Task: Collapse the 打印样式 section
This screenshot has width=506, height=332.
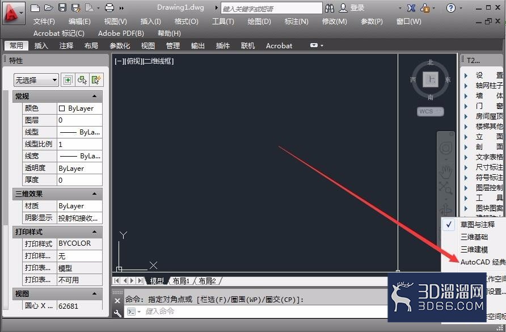Action: (x=94, y=232)
